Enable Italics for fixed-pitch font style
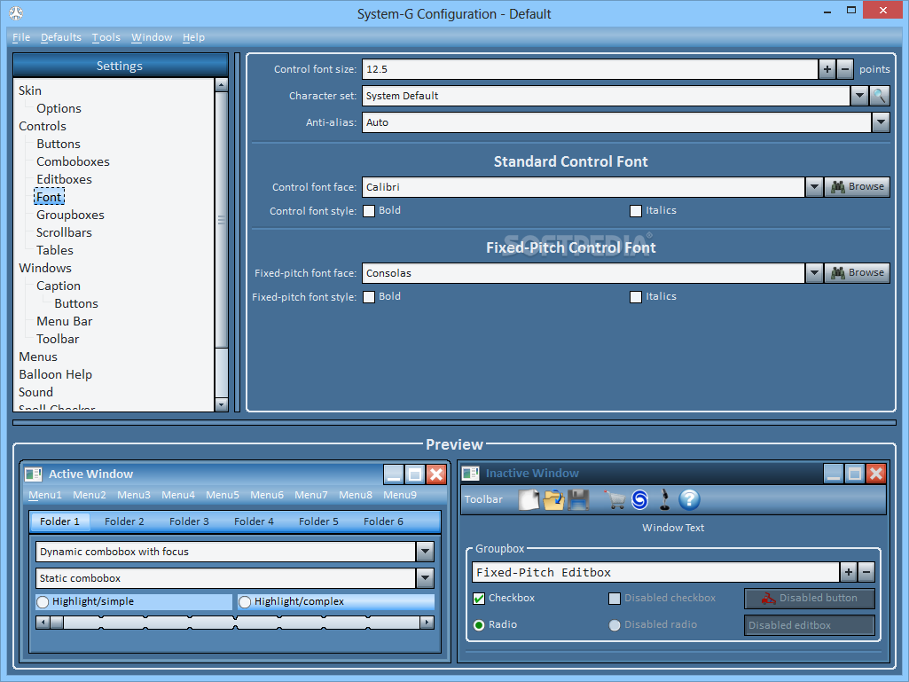 click(x=636, y=297)
